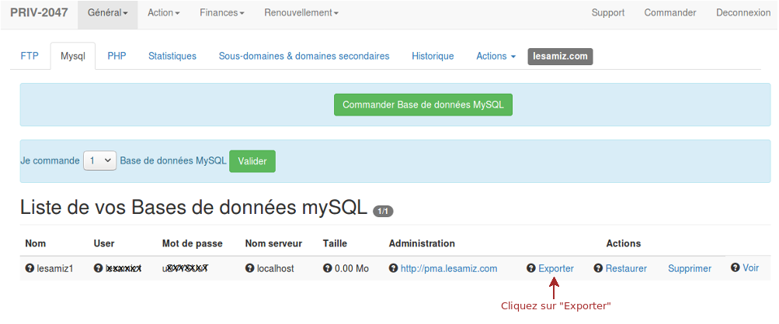Open the database quantity select box

click(x=100, y=160)
